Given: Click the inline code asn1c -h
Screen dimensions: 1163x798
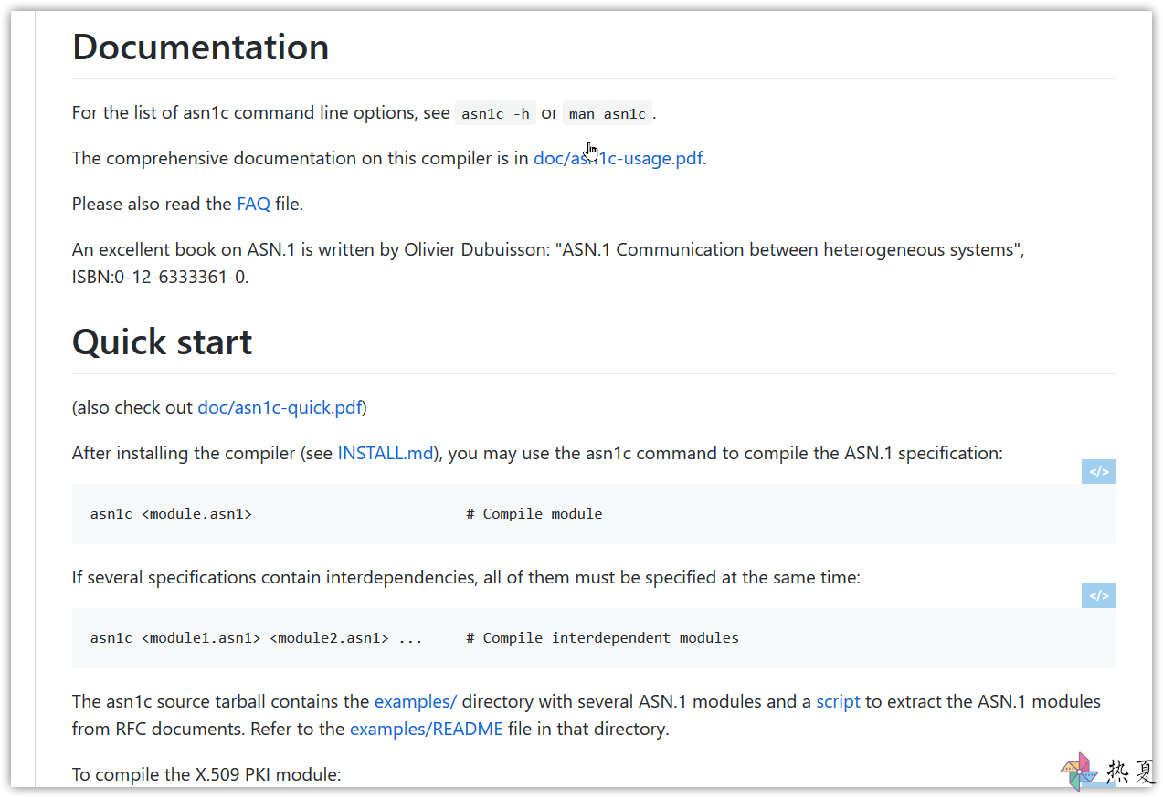Looking at the screenshot, I should [495, 113].
